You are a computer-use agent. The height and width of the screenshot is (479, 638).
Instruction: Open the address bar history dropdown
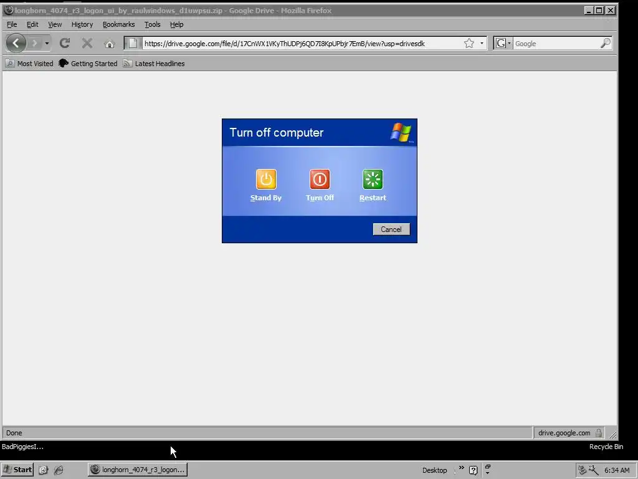tap(482, 43)
